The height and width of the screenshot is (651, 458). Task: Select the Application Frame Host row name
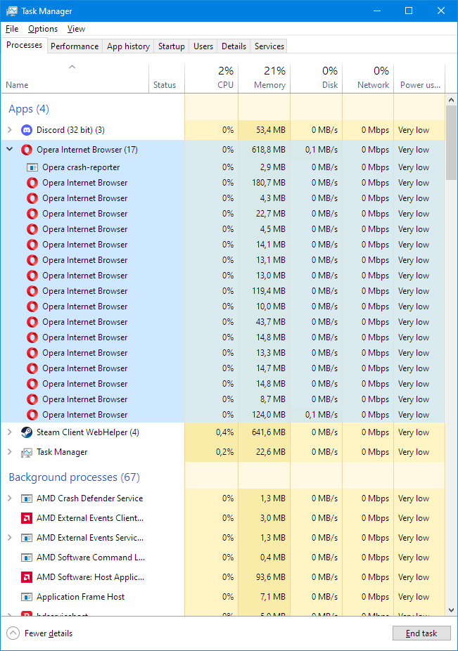81,597
